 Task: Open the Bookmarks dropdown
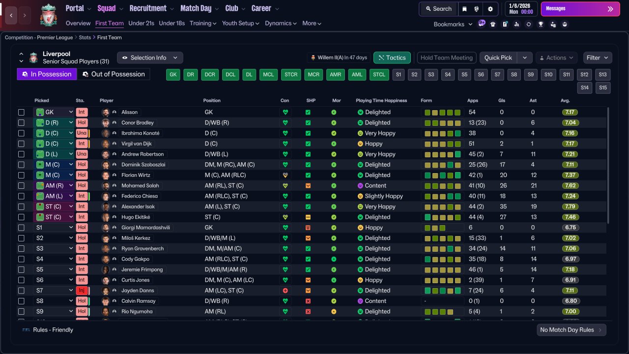[453, 24]
